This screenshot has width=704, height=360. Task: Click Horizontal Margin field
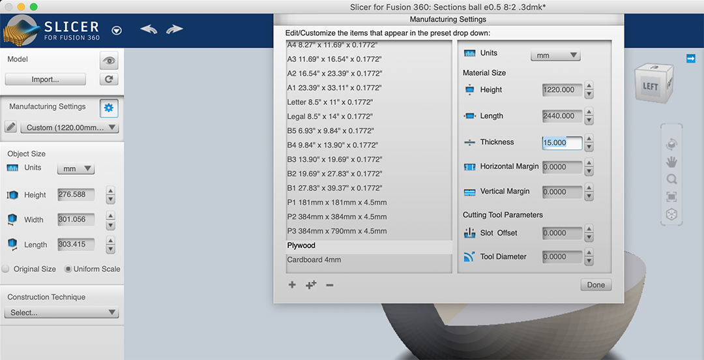(x=562, y=167)
